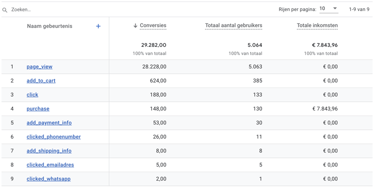The image size is (376, 188).
Task: Click the 1-9 van 9 pagination text
Action: tap(359, 10)
